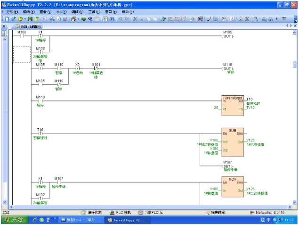Open the PLC menu
299x225 pixels.
(61, 11)
